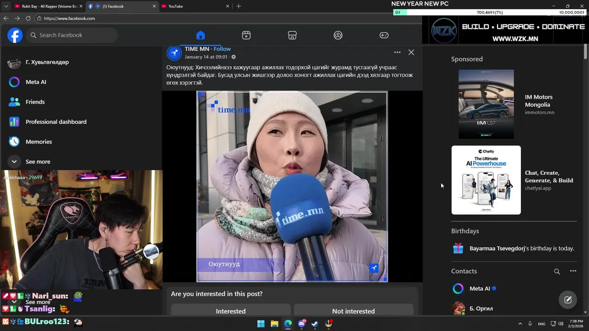Viewport: 589px width, 331px height.
Task: Click the Microsoft Edge taskbar icon
Action: [288, 324]
